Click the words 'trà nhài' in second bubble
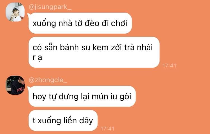Viewport: 210px width, 134px height. click(x=138, y=47)
